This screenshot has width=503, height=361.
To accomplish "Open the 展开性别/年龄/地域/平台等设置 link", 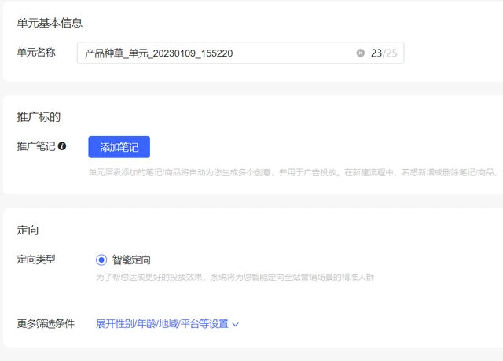I will pyautogui.click(x=161, y=323).
